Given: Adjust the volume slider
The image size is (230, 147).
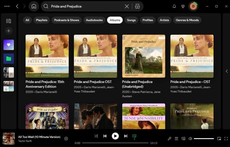Looking at the screenshot, I should [x=204, y=139].
